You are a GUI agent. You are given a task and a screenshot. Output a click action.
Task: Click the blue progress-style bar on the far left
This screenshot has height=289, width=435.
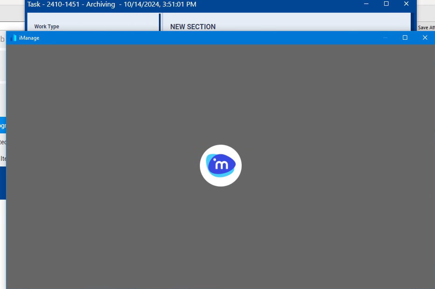tap(3, 183)
